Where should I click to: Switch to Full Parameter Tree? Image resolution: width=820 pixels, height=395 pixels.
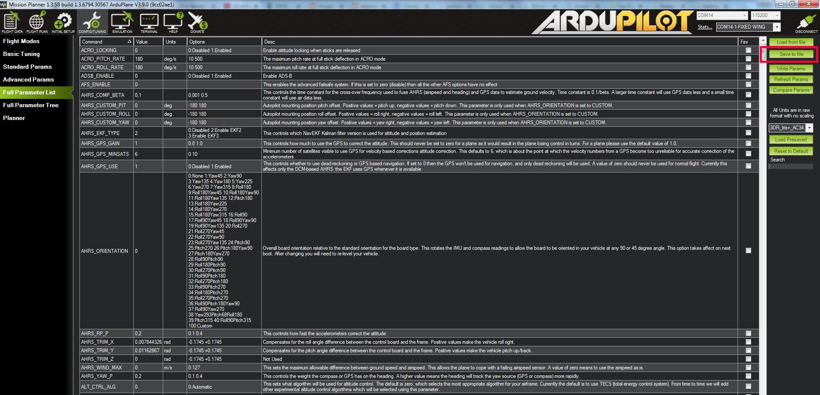pos(31,105)
